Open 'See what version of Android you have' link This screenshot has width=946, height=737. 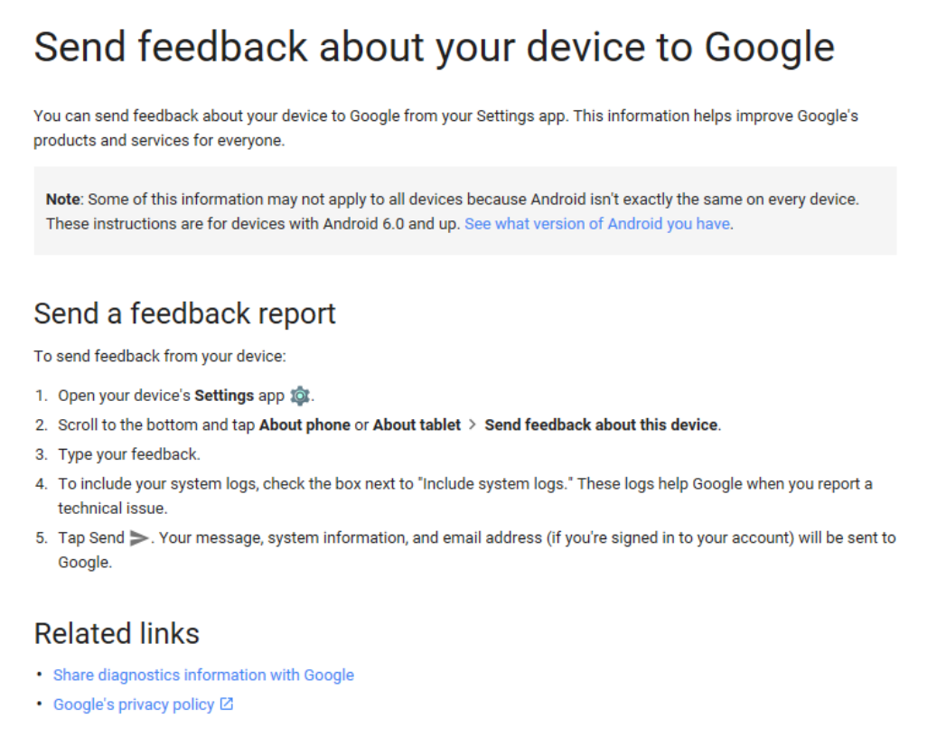click(x=597, y=224)
